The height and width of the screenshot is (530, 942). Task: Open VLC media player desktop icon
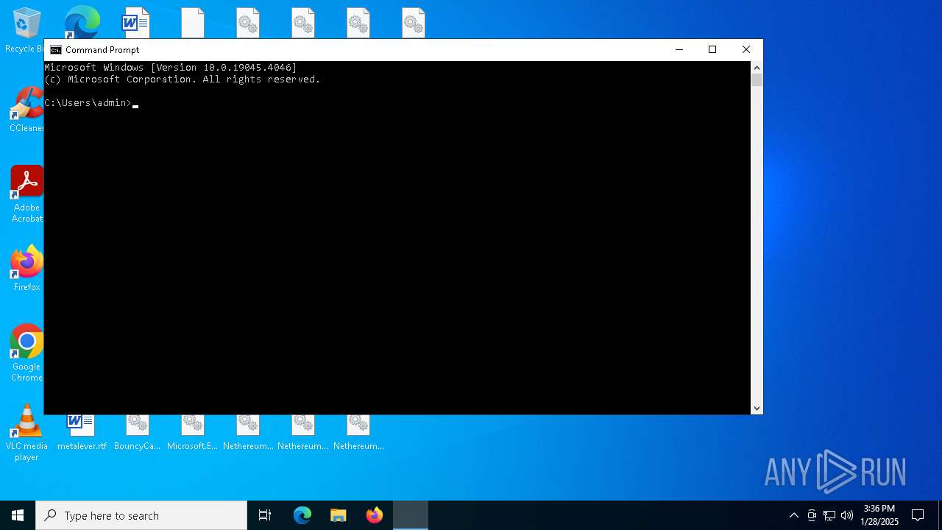point(26,433)
